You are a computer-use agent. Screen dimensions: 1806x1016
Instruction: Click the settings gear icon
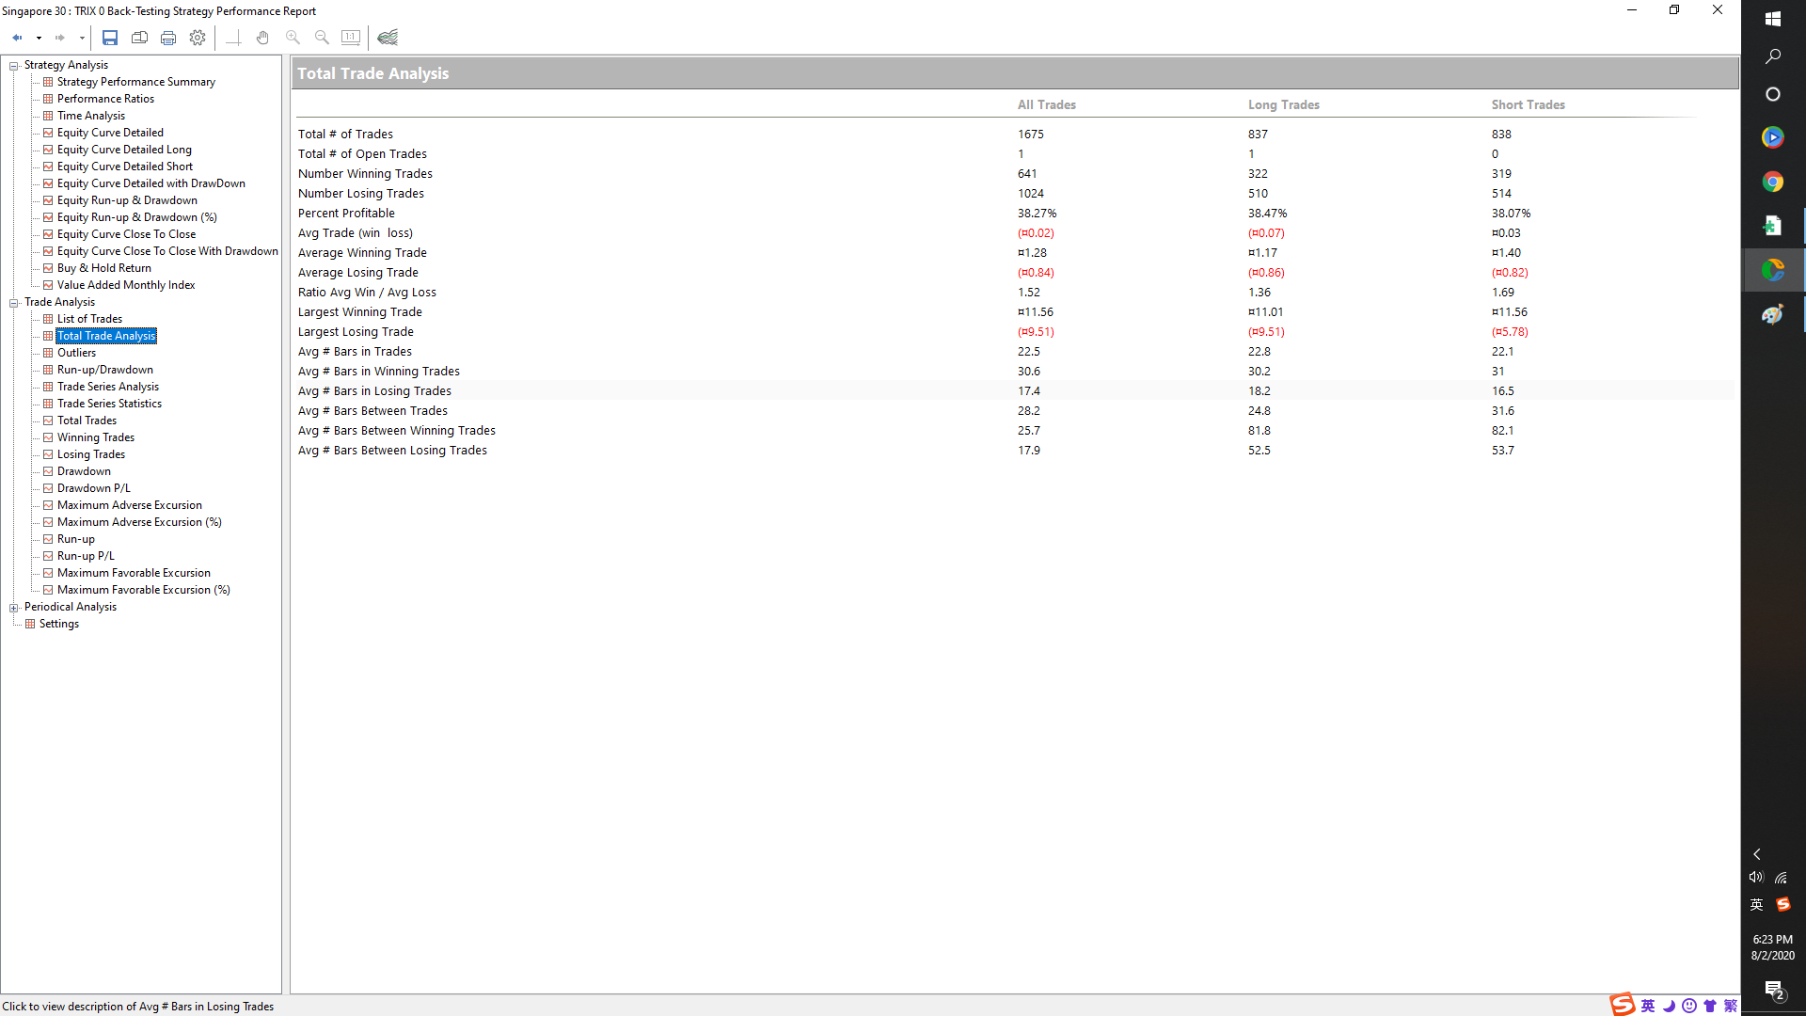pos(198,38)
